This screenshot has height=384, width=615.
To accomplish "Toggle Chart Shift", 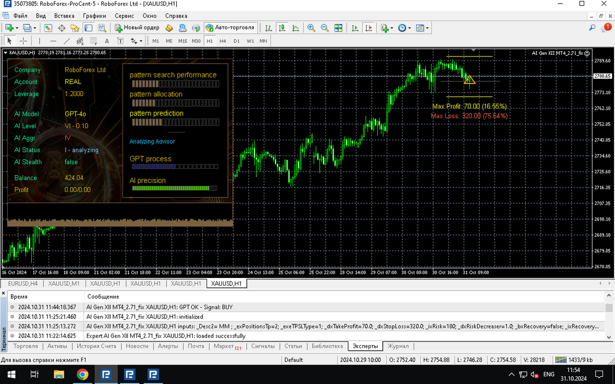I will pos(368,28).
